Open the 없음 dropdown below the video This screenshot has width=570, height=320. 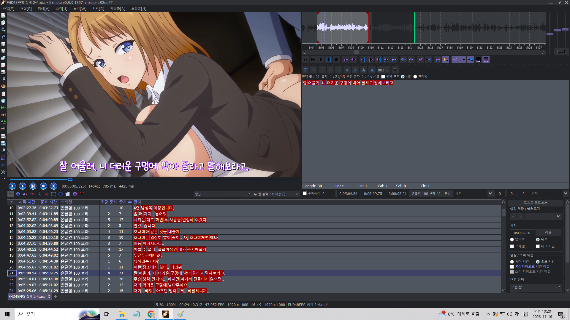[222, 194]
